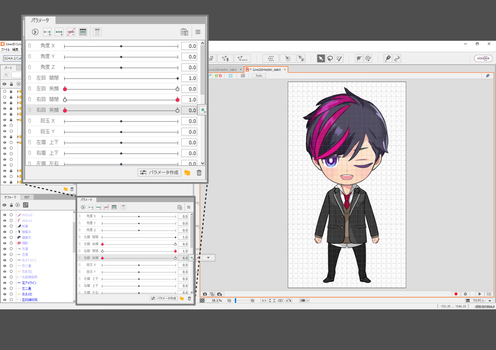Click the red record button below canvas

click(x=456, y=294)
